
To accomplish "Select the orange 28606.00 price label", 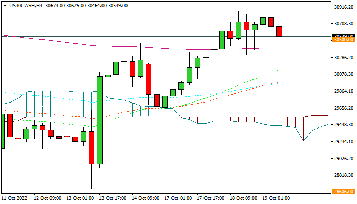I will pyautogui.click(x=343, y=192).
